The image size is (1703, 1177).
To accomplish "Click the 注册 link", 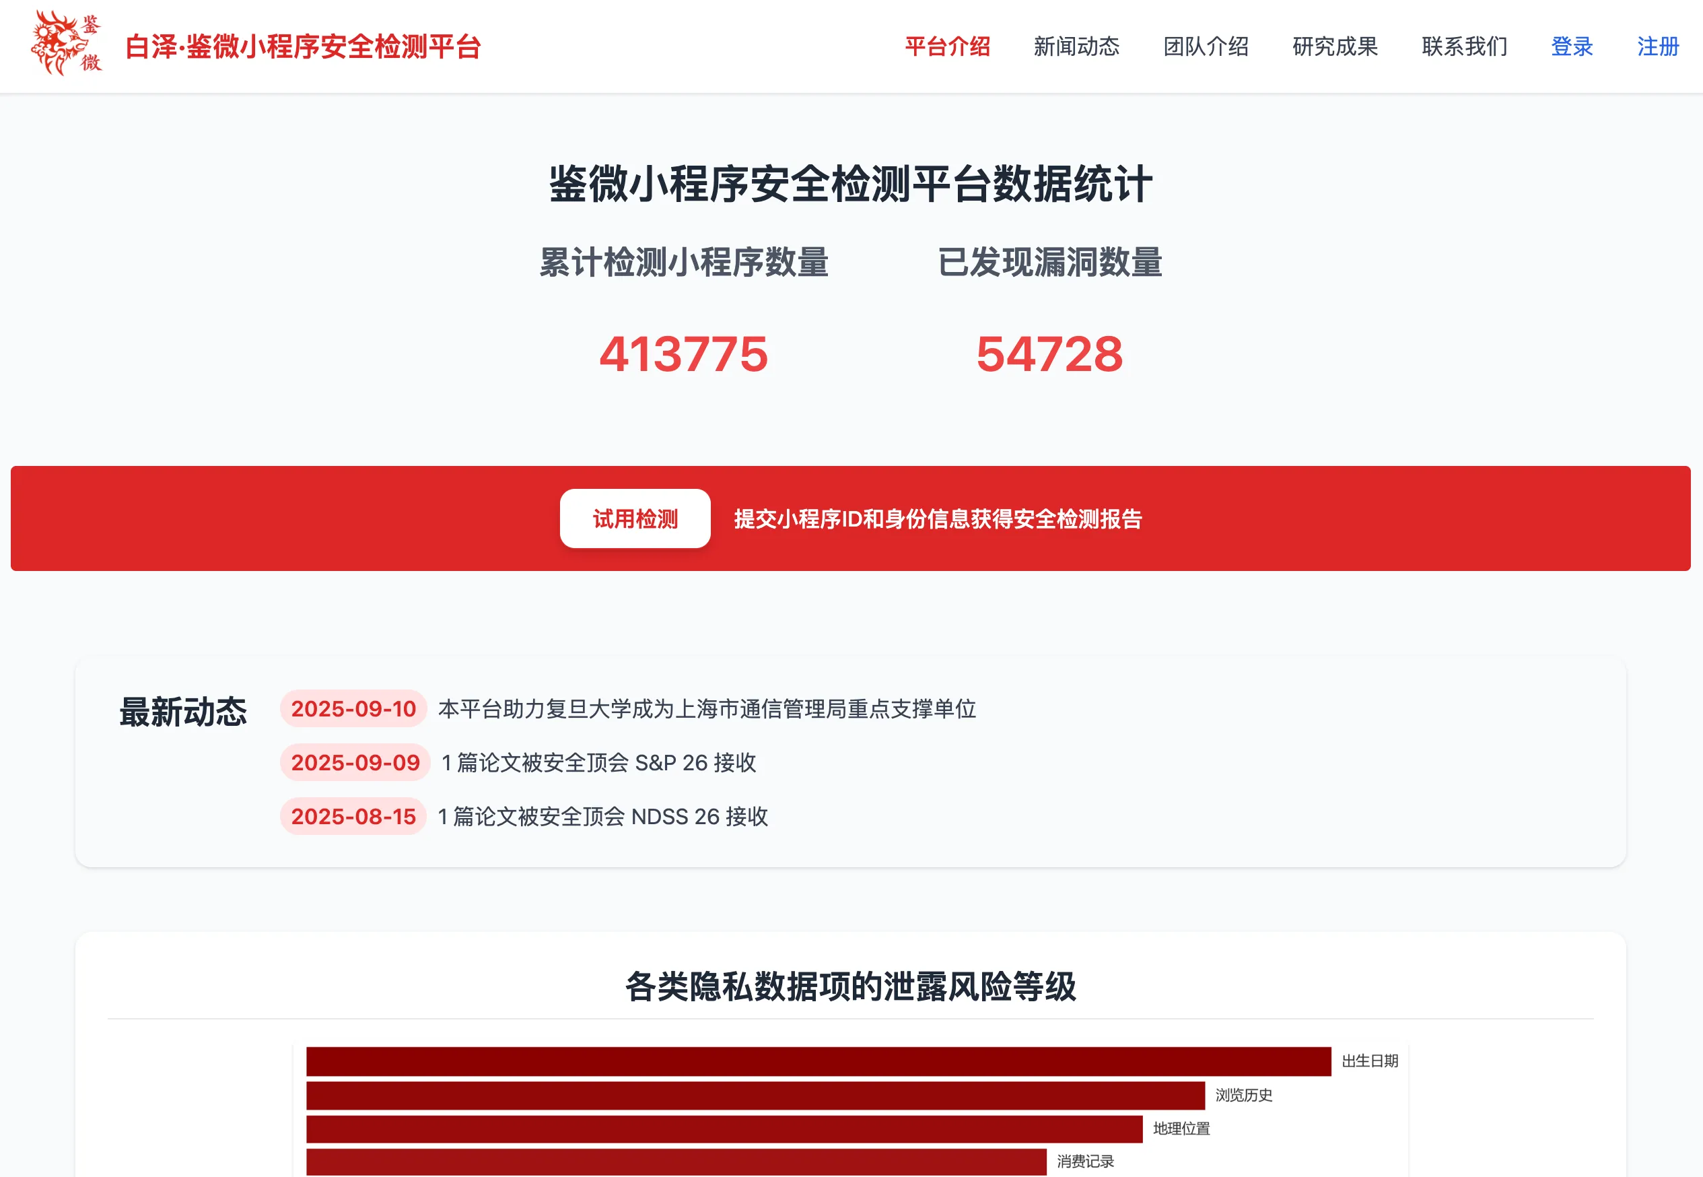I will pyautogui.click(x=1657, y=46).
